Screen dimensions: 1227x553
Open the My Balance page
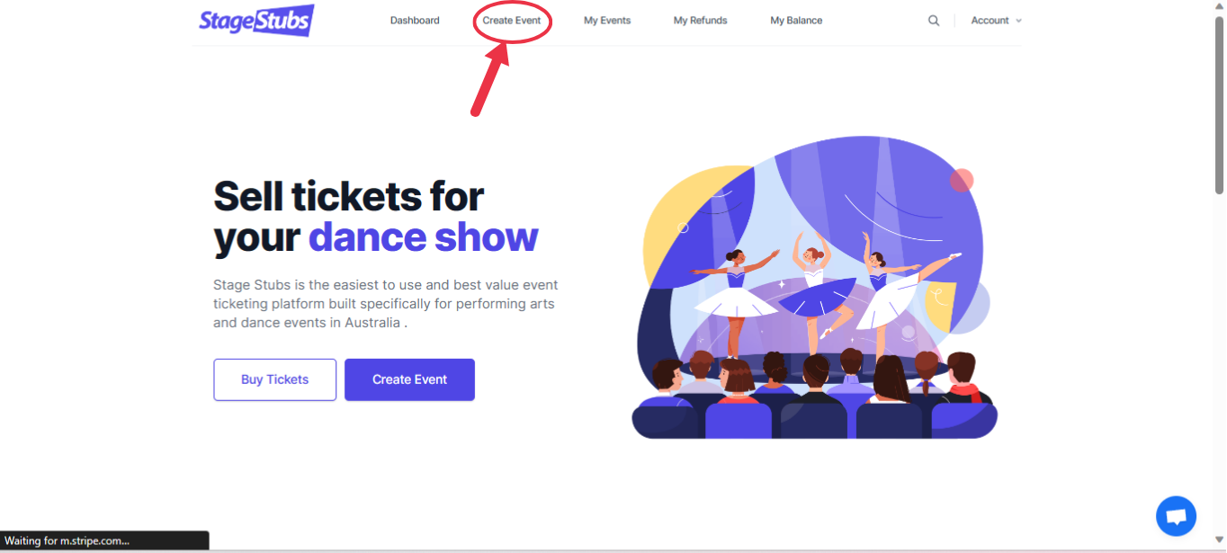coord(796,21)
